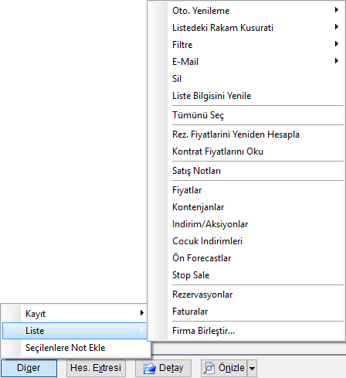Image resolution: width=346 pixels, height=378 pixels.
Task: Choose Firma Birleştir... option
Action: click(x=246, y=331)
